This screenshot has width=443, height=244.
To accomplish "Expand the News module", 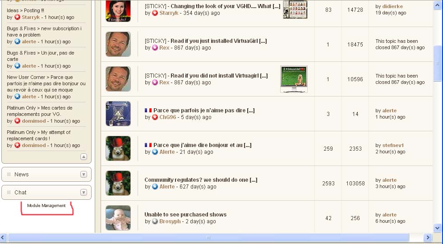I will pyautogui.click(x=83, y=174).
